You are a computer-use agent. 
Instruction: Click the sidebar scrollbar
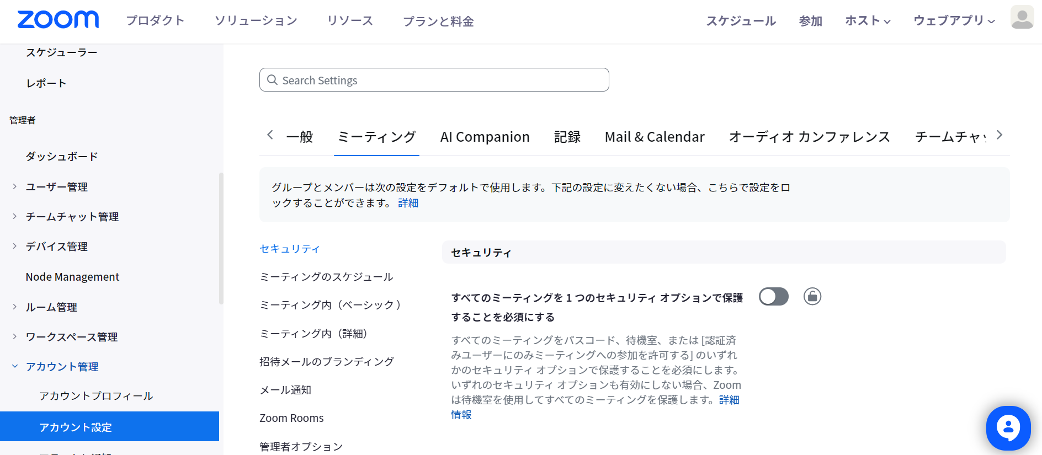point(221,238)
